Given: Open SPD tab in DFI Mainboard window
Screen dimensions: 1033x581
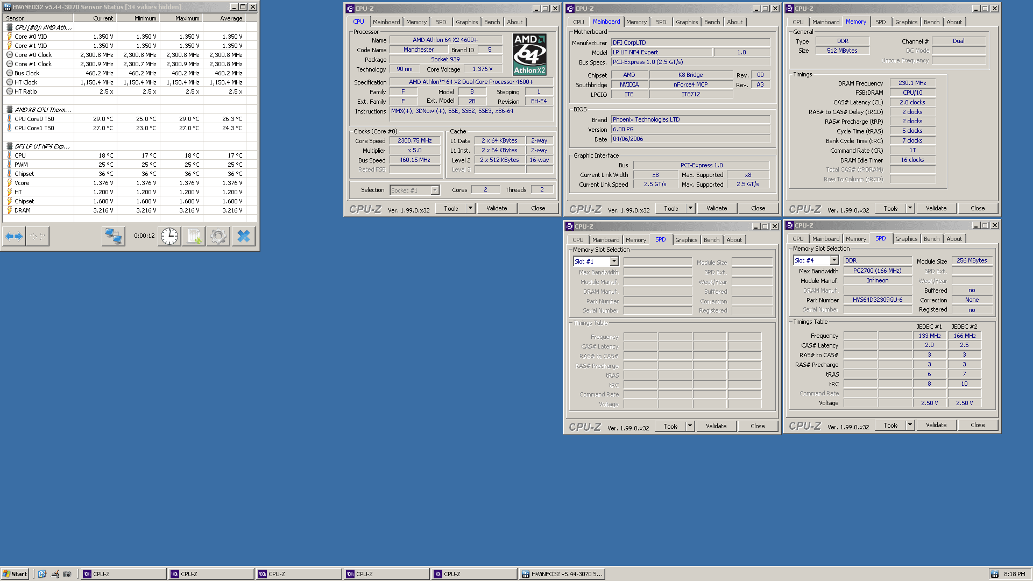Looking at the screenshot, I should tap(661, 22).
